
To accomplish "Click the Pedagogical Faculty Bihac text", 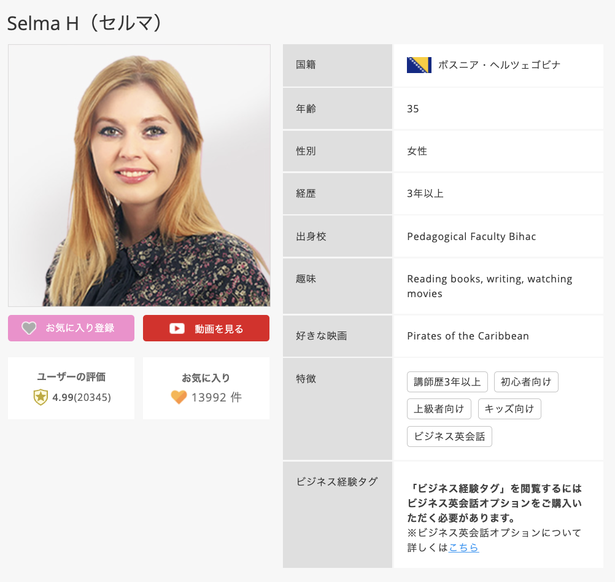I will tap(471, 236).
